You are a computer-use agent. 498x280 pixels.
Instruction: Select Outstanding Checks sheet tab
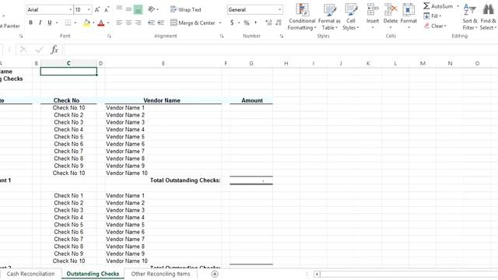93,274
